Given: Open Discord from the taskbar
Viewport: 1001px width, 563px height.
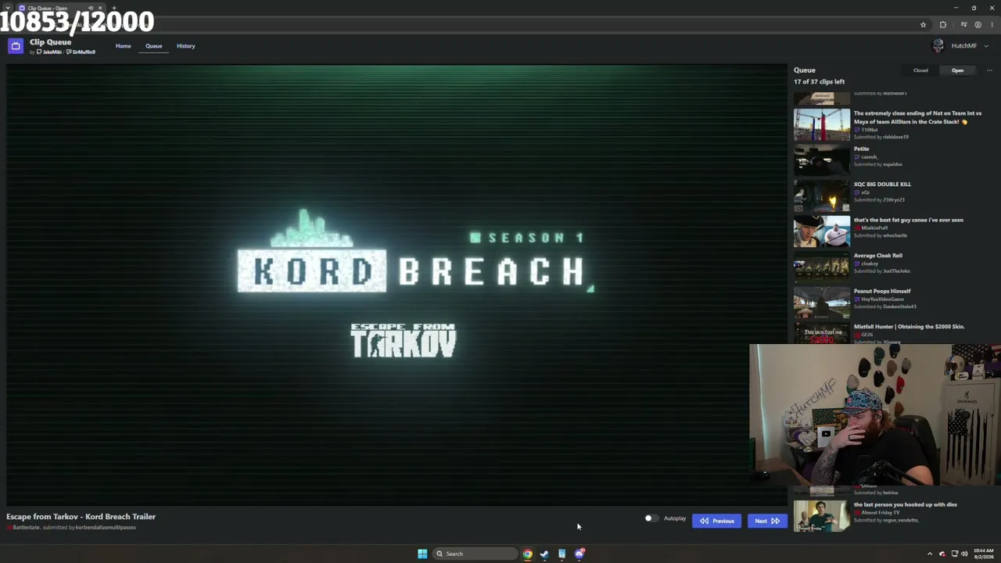Looking at the screenshot, I should [579, 554].
